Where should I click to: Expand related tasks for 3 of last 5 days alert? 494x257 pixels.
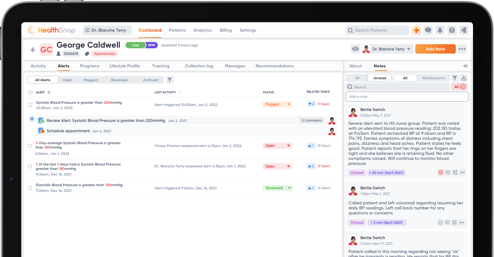point(311,166)
